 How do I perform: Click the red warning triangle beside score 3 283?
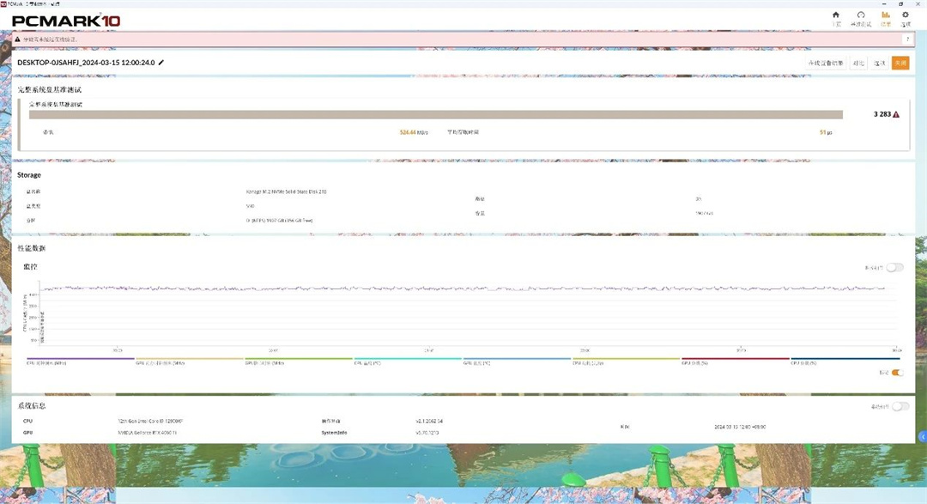[x=896, y=115]
